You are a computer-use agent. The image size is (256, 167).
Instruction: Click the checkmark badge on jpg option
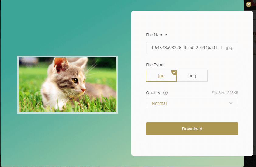[x=174, y=72]
